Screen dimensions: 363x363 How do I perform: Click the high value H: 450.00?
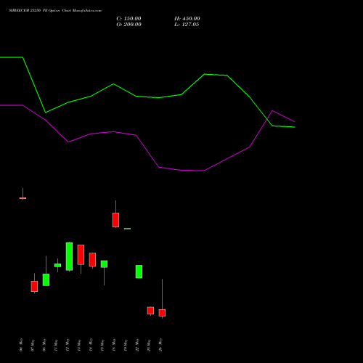click(187, 19)
